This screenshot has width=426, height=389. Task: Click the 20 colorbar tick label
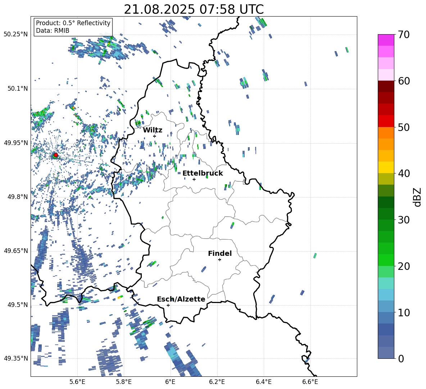coord(404,266)
